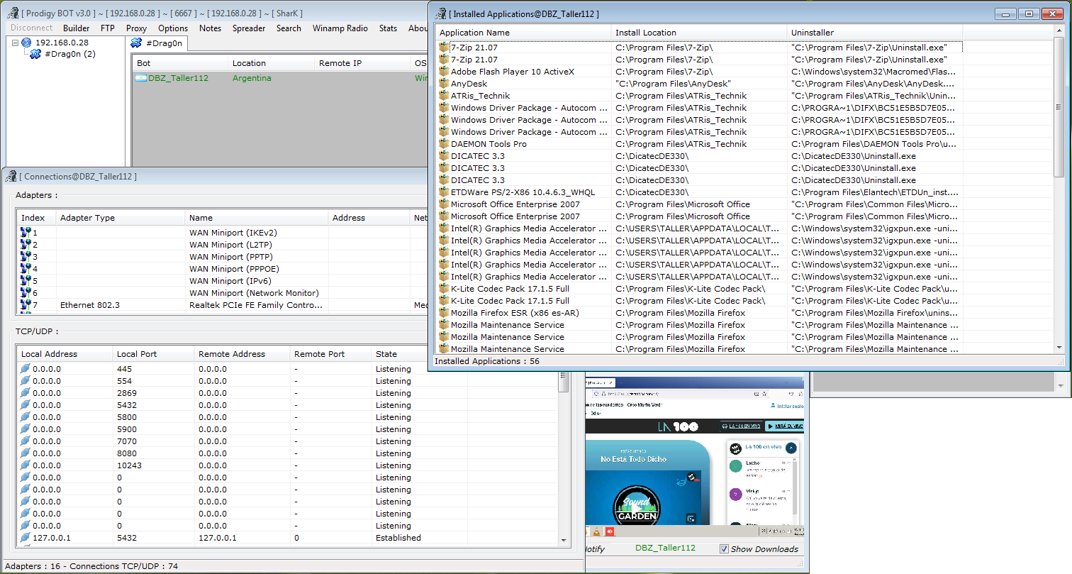Click the globe icon beside 192.168.0.28
This screenshot has width=1072, height=574.
pyautogui.click(x=27, y=43)
